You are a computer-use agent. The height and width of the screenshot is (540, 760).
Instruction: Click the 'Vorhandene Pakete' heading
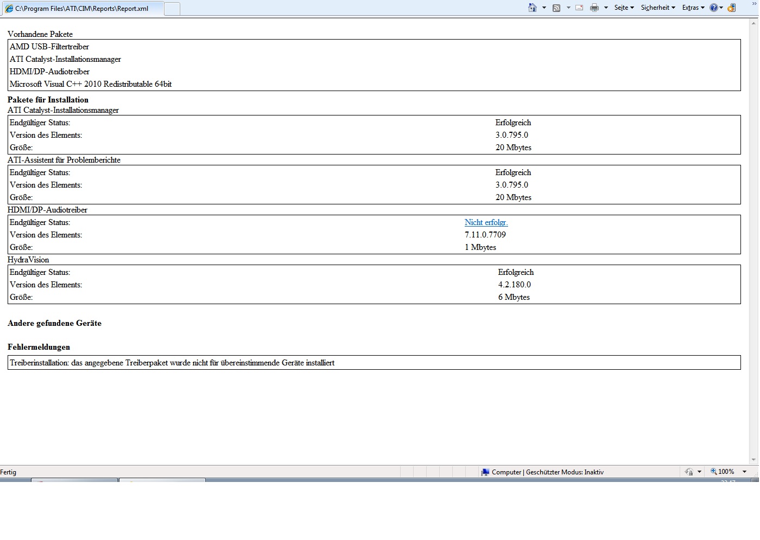(x=40, y=34)
